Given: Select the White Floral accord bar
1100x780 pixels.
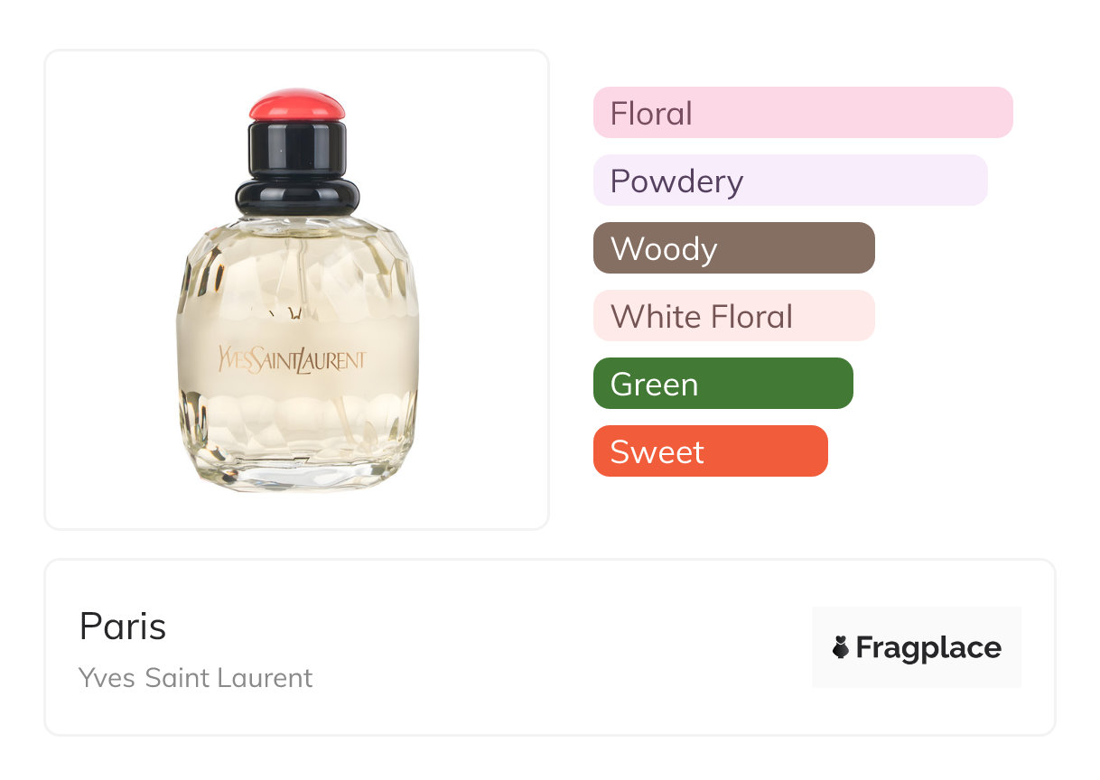Looking at the screenshot, I should (734, 316).
